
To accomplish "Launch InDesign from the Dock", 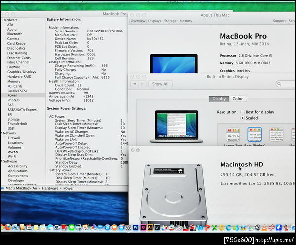I will (x=143, y=227).
